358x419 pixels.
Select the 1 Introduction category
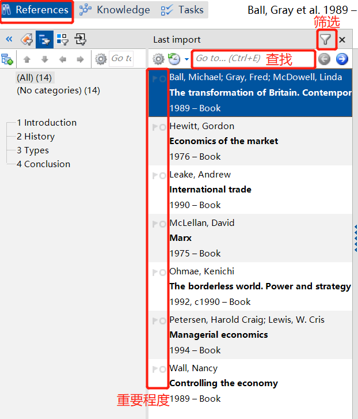pyautogui.click(x=47, y=123)
